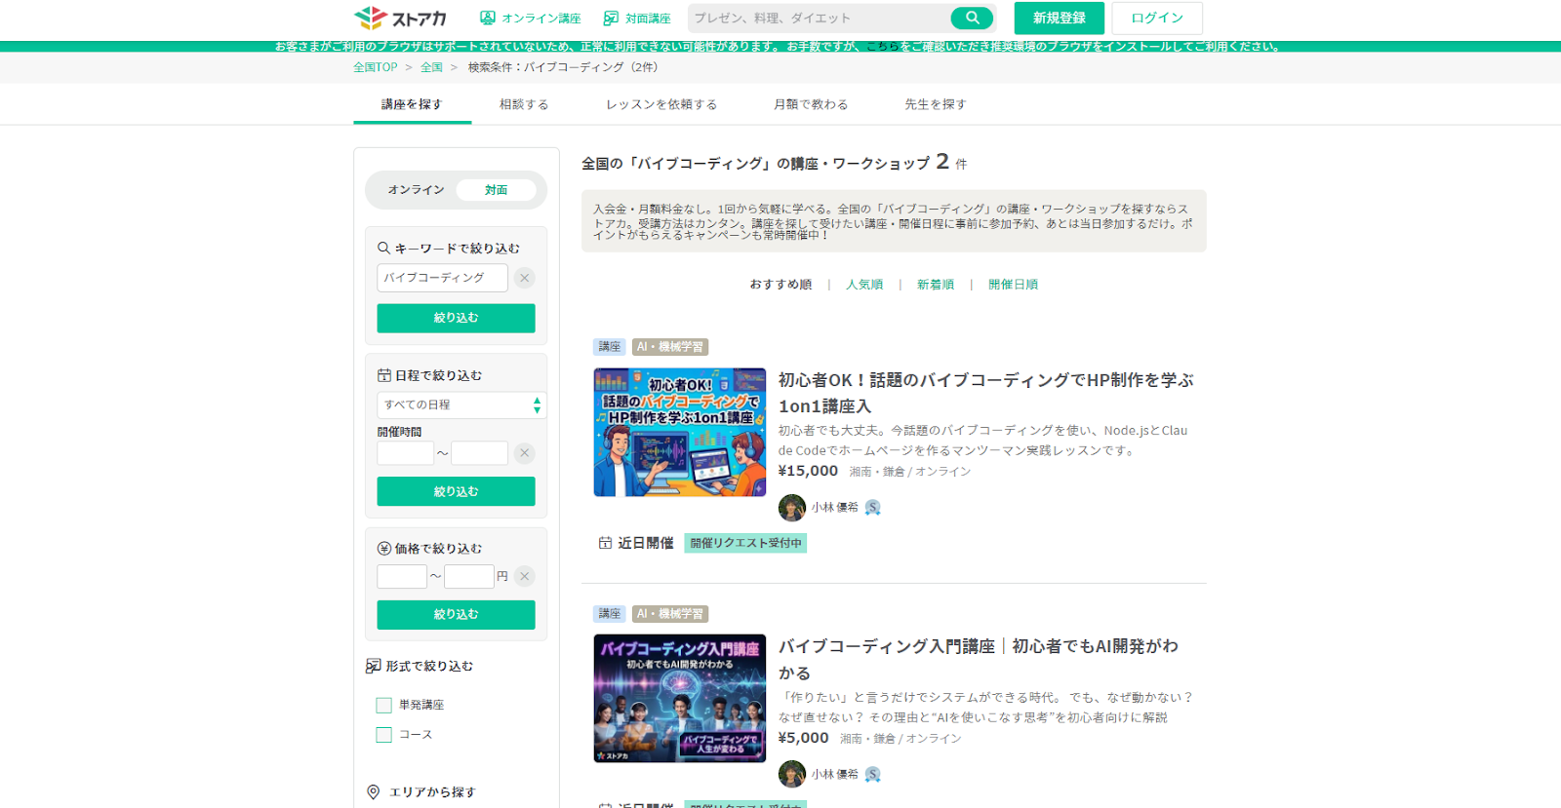Click the AI・機械学習 tag on second course
Image resolution: width=1561 pixels, height=808 pixels.
coord(670,614)
